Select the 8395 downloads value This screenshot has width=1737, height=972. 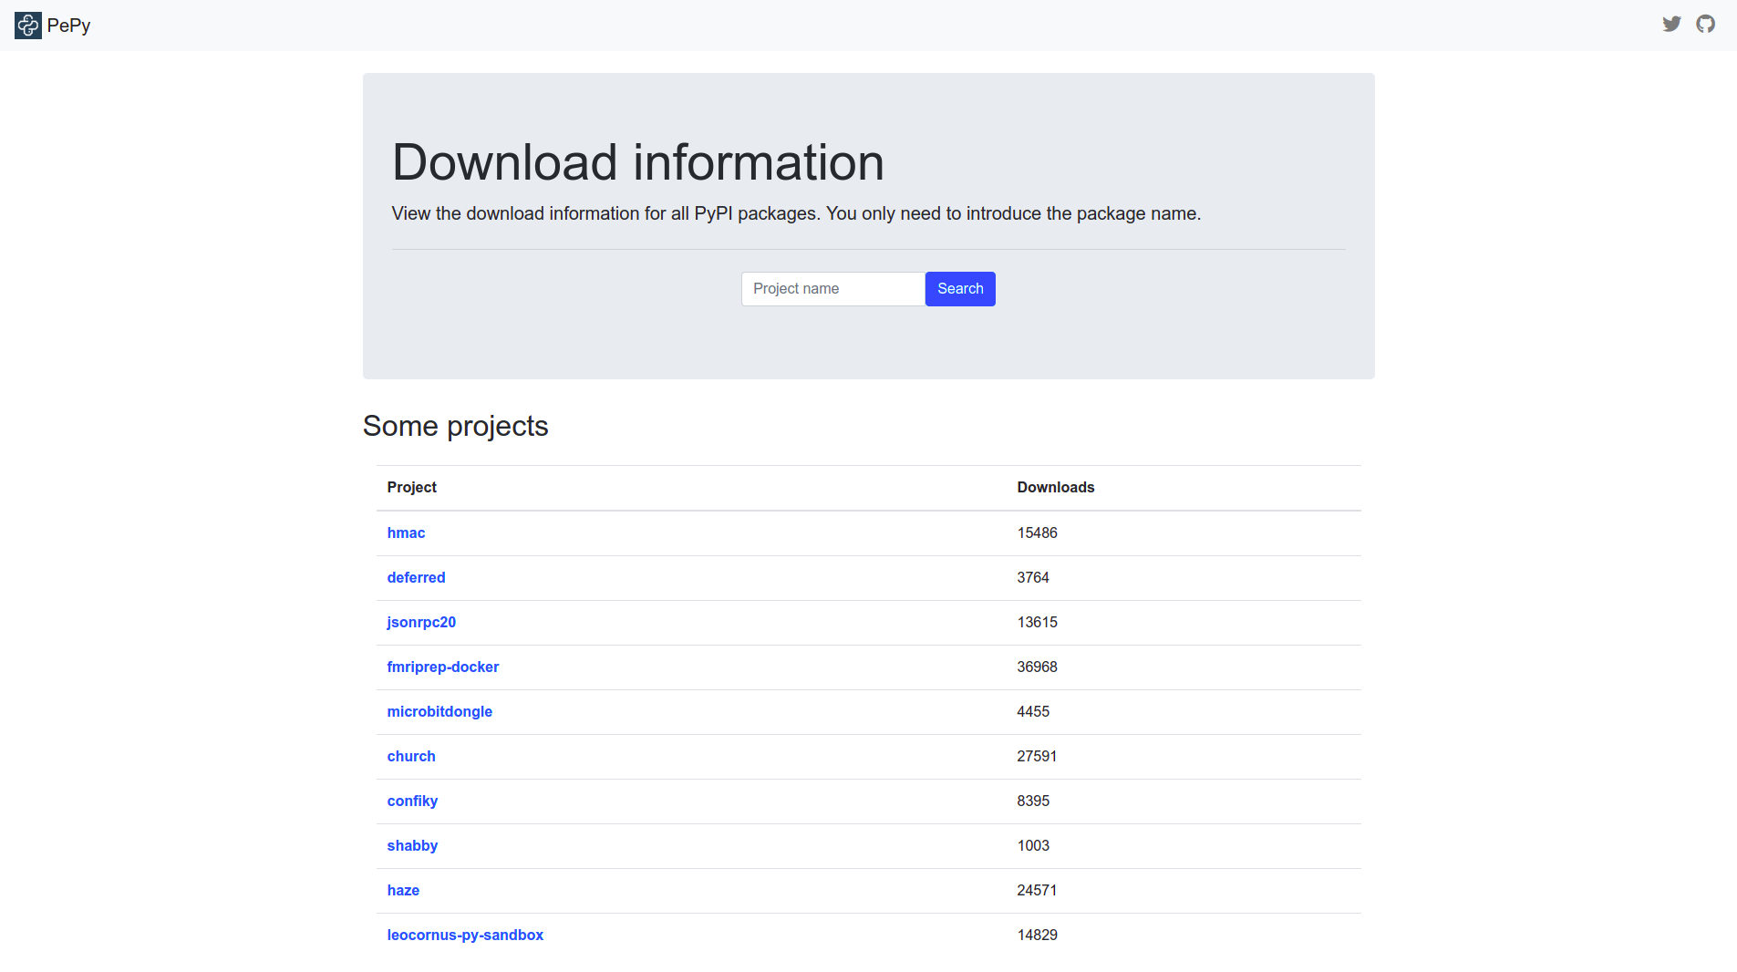1033,801
